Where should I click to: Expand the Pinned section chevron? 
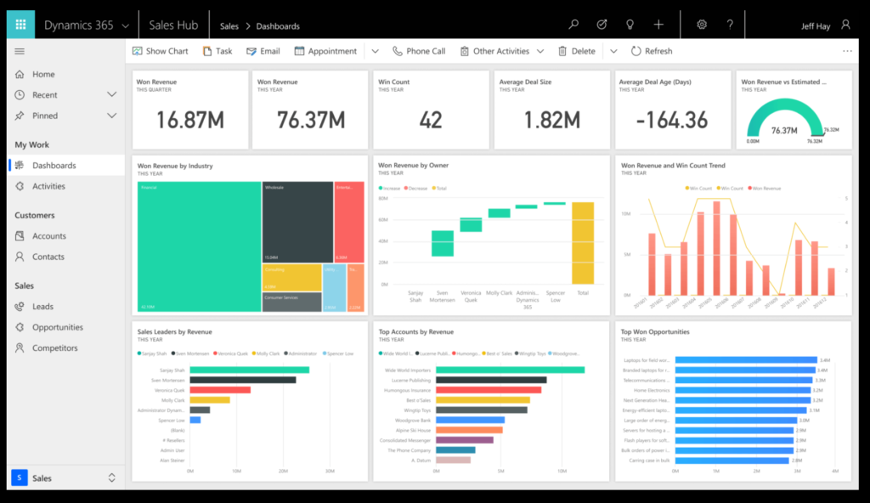111,116
